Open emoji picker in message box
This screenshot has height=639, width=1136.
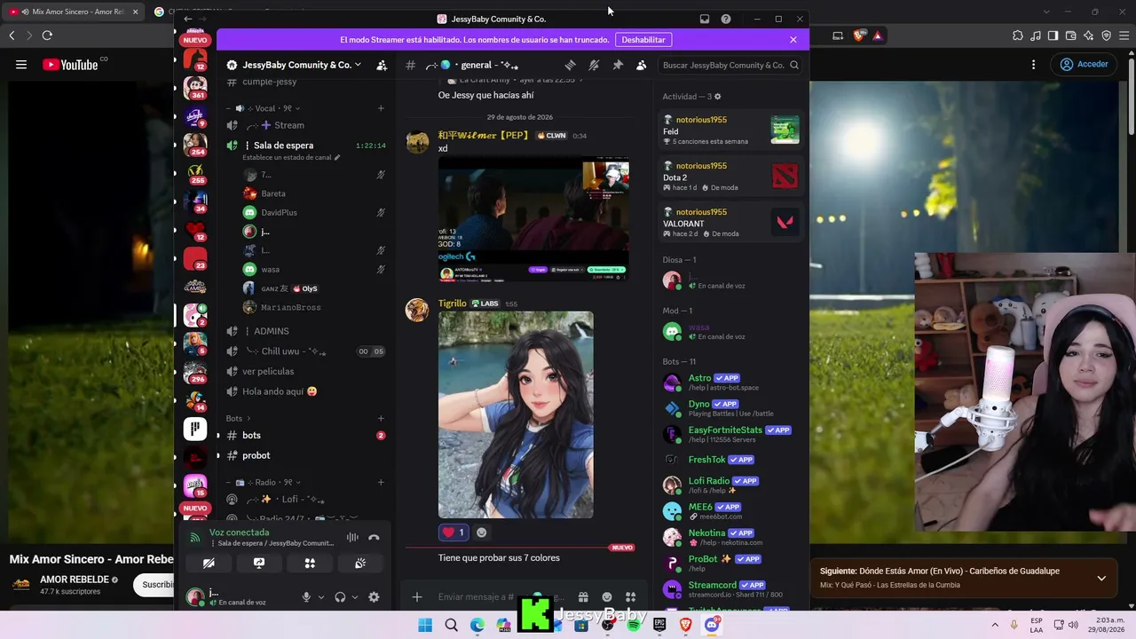(x=607, y=597)
